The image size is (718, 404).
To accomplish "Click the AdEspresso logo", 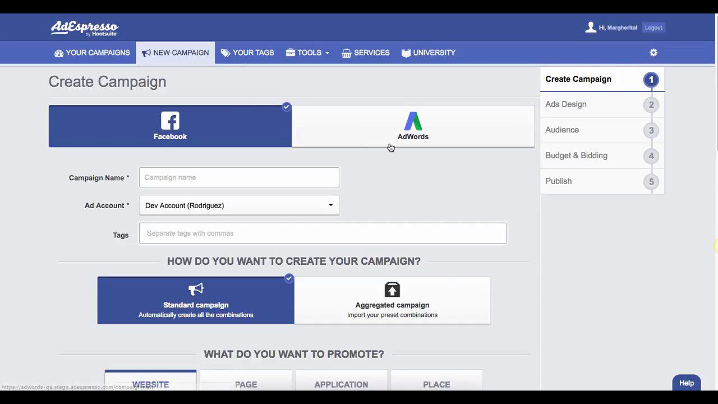I will pyautogui.click(x=85, y=27).
